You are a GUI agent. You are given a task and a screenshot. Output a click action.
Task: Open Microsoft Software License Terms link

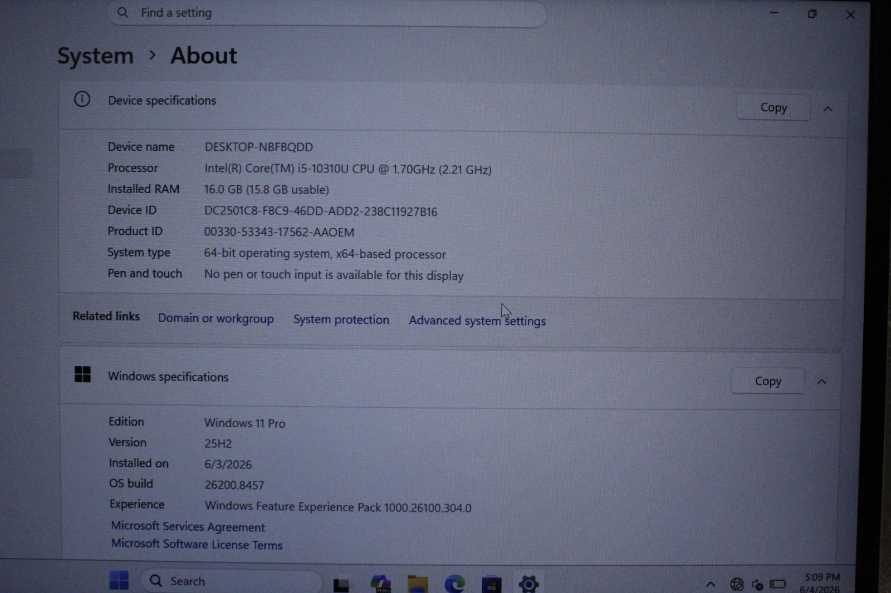point(197,544)
